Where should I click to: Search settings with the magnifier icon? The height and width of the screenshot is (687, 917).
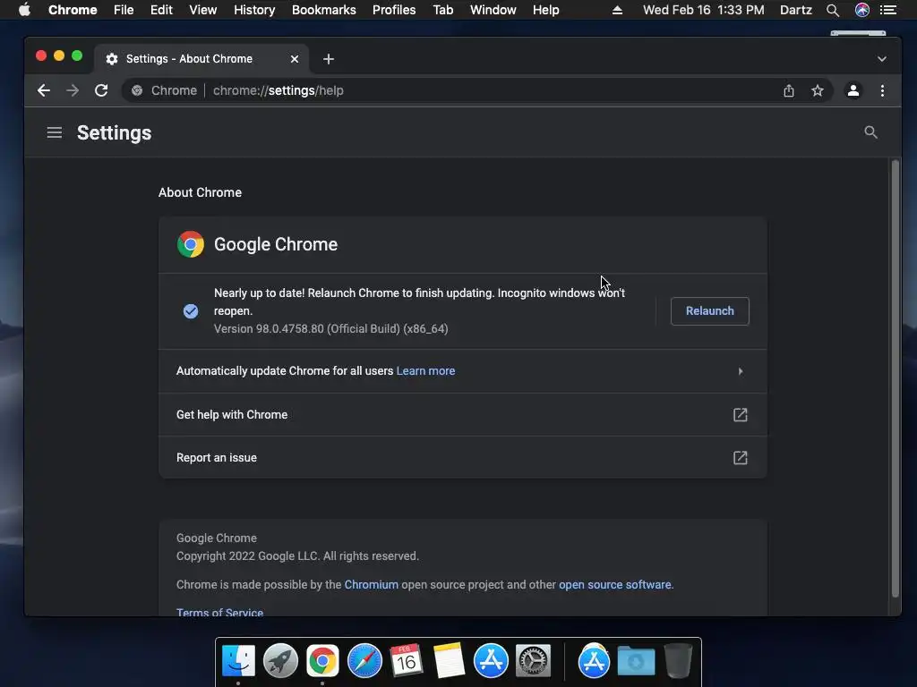coord(870,132)
